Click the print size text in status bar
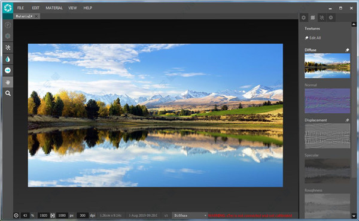359x221 pixels. pyautogui.click(x=111, y=216)
